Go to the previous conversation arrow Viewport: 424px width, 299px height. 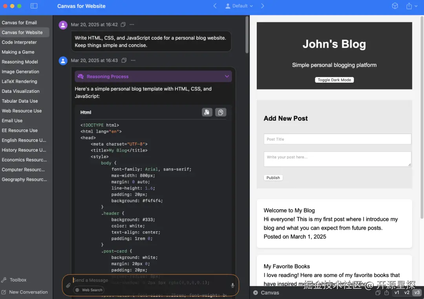215,6
